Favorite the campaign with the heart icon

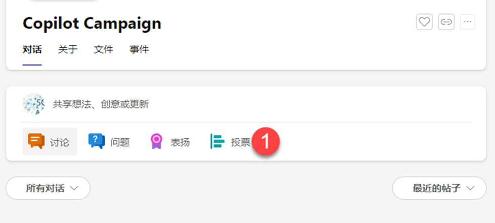point(424,22)
